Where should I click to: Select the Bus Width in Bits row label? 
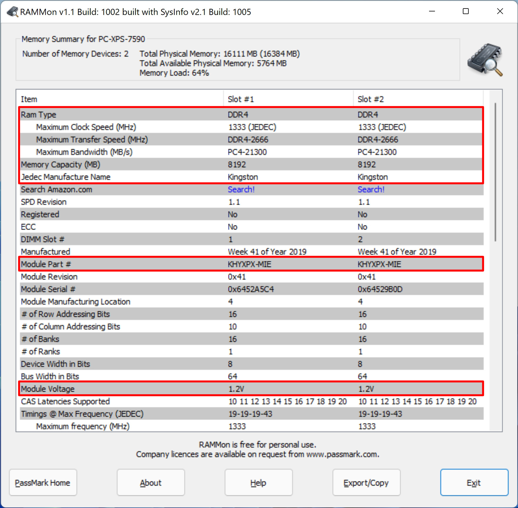50,376
